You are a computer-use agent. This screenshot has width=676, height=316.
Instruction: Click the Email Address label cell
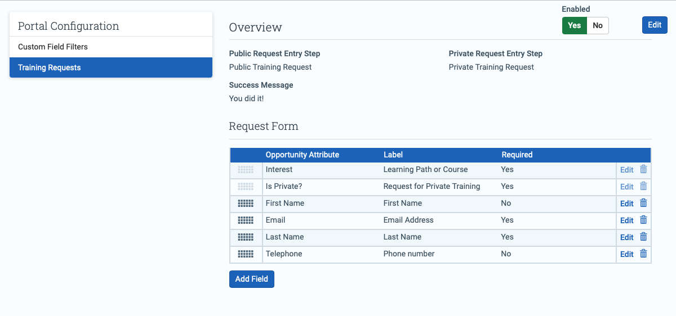tap(408, 220)
